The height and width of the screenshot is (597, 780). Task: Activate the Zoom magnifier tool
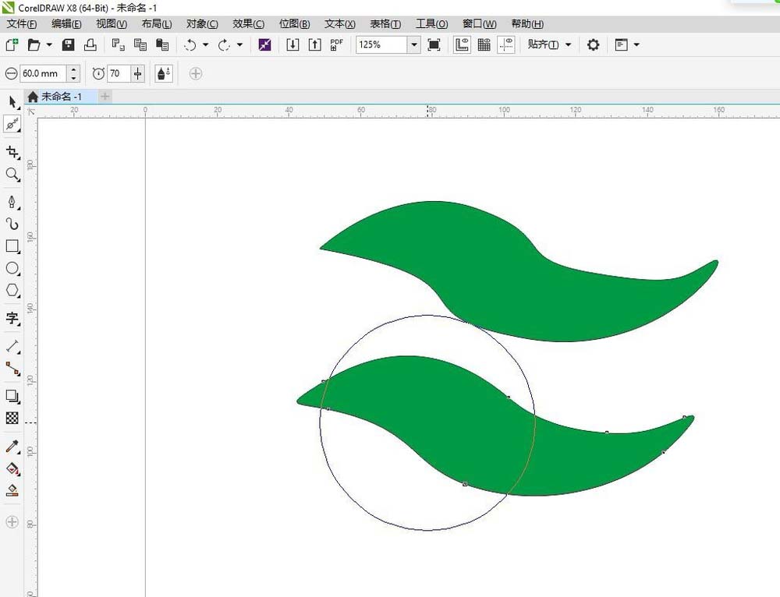click(x=12, y=174)
